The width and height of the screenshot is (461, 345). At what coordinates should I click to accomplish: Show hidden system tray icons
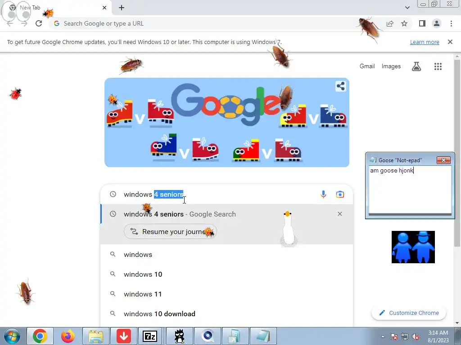(383, 336)
